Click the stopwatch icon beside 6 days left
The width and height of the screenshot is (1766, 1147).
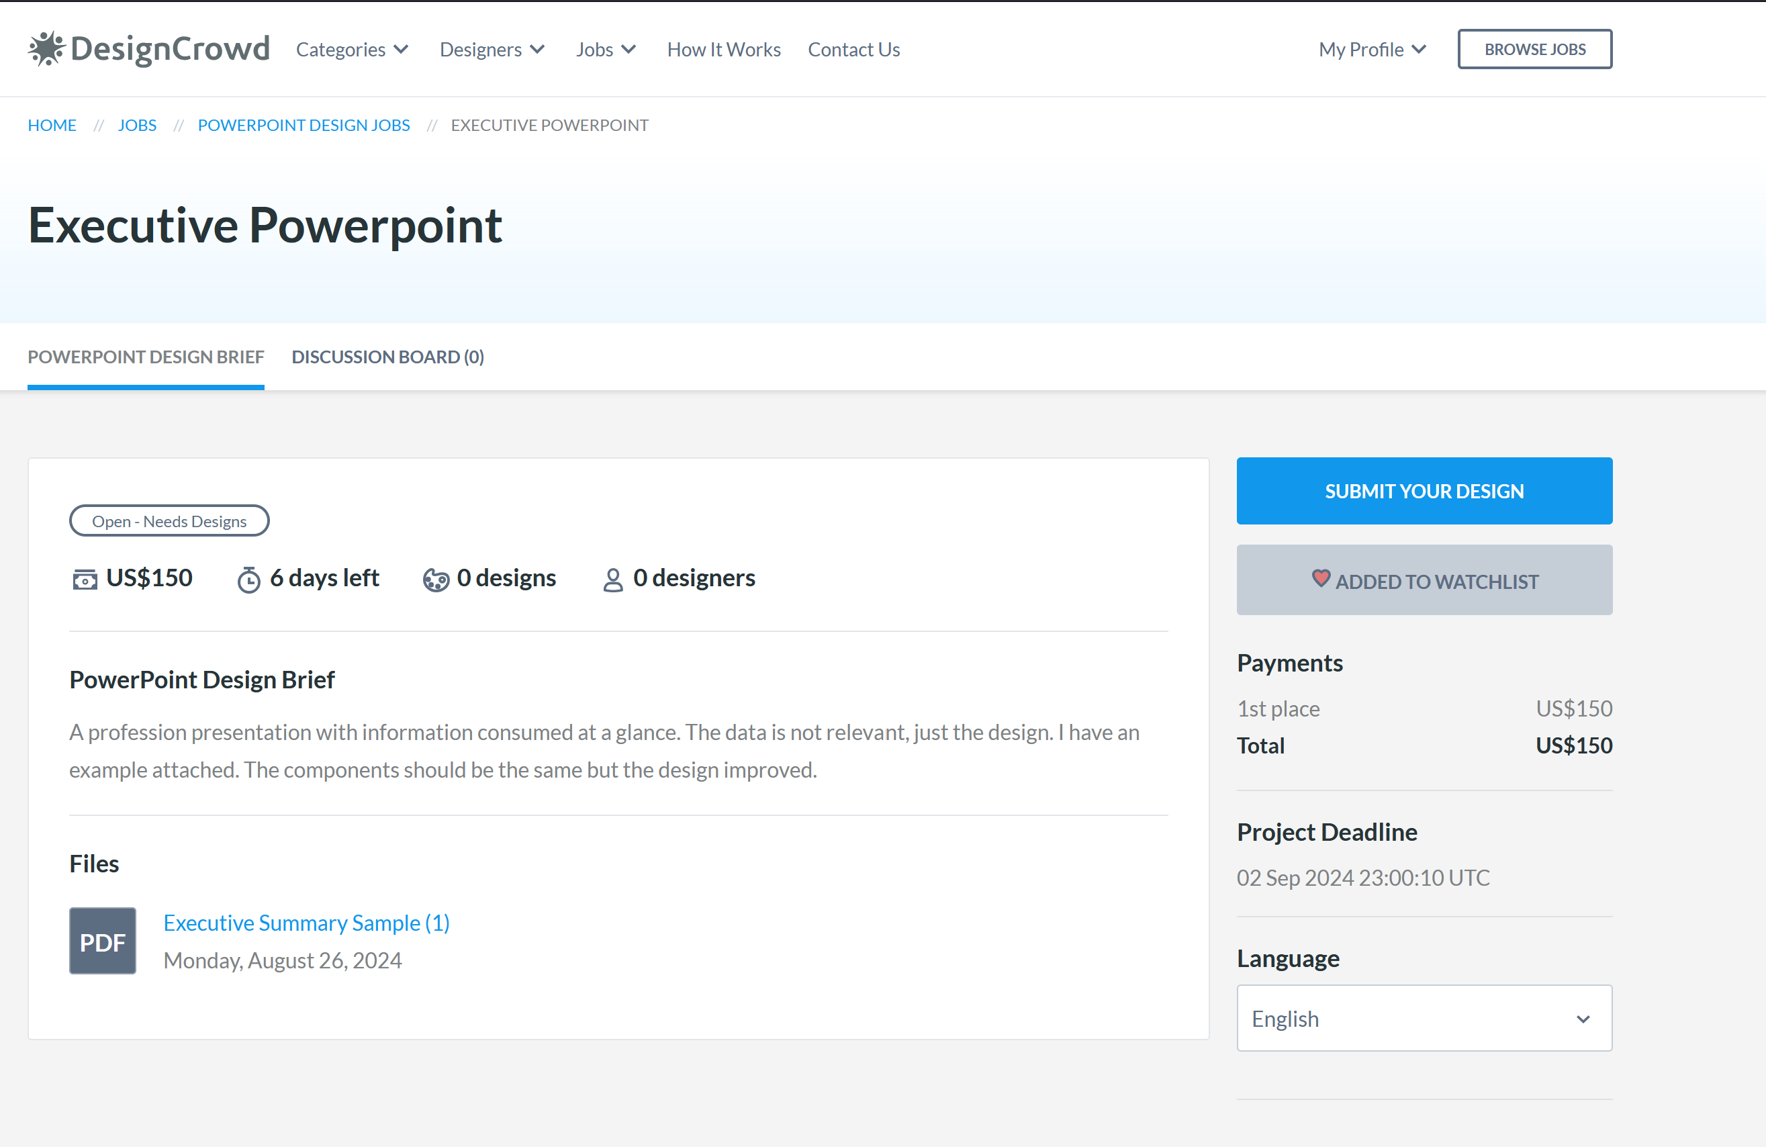tap(248, 580)
